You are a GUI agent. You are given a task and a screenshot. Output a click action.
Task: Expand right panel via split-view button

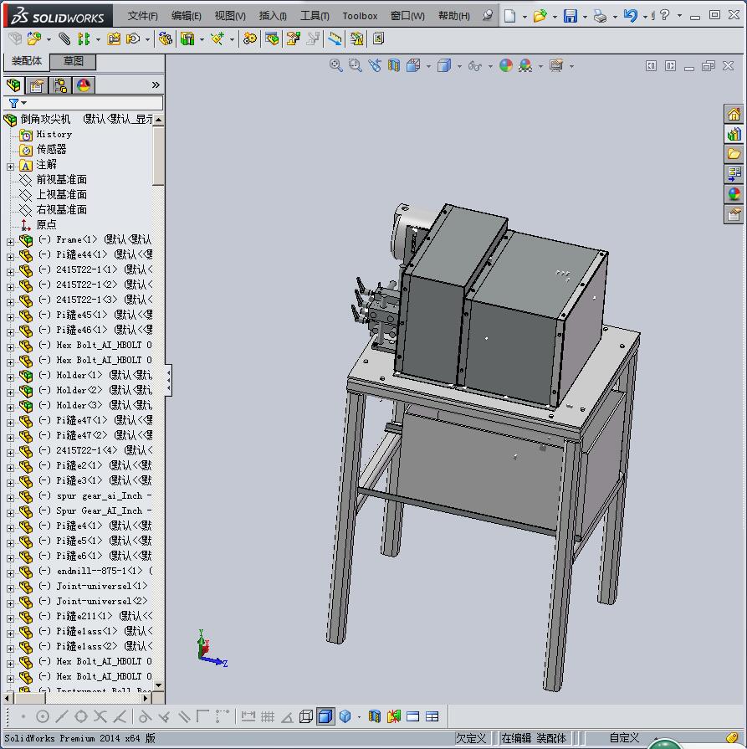pos(671,65)
